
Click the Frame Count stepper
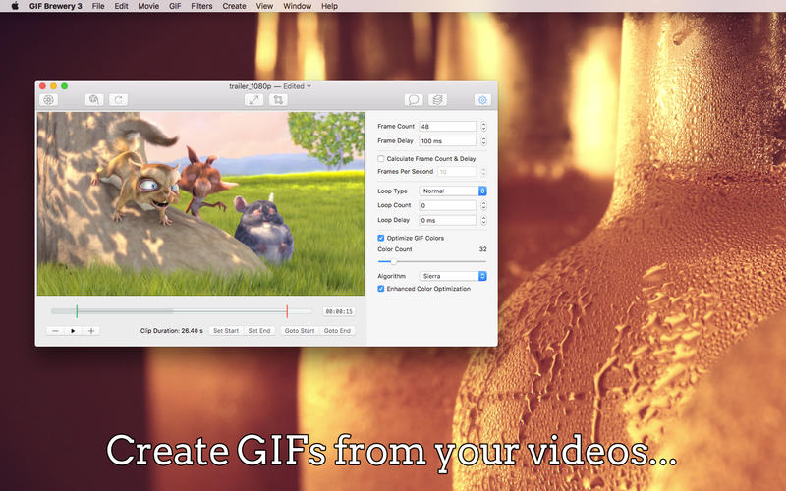tap(483, 127)
